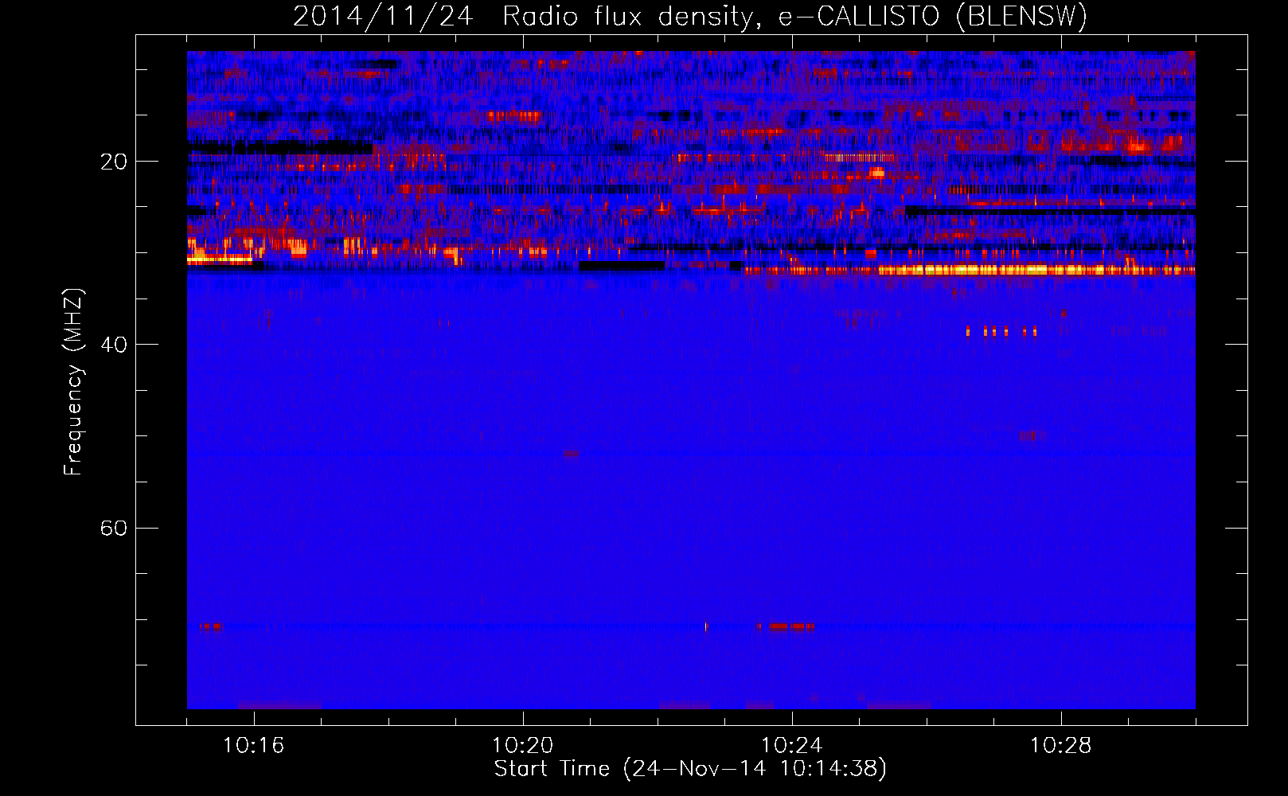Click the "Start Time (24-Nov-14 10:14:38)" x-axis label
The height and width of the screenshot is (796, 1288).
point(690,769)
